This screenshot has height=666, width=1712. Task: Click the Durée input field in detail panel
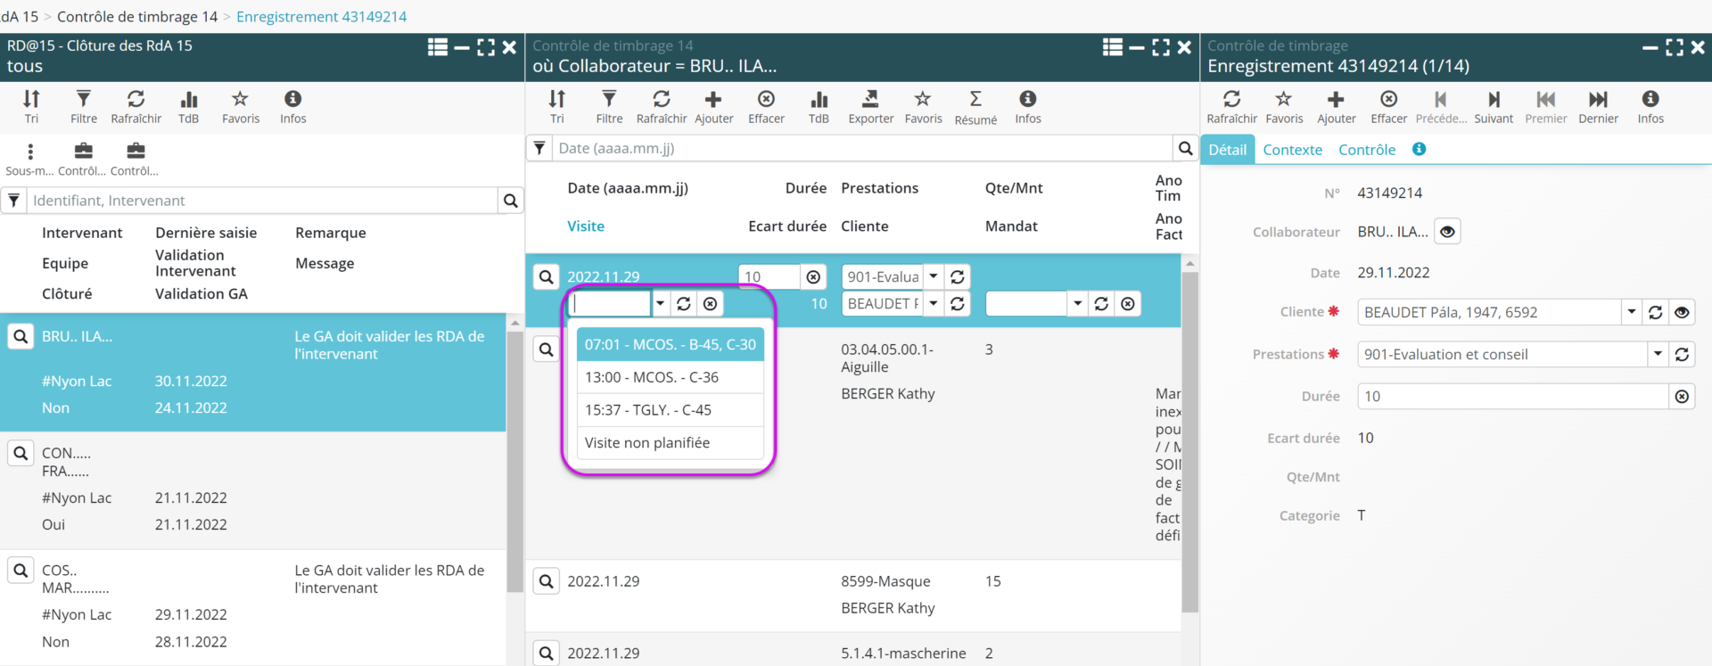1512,396
